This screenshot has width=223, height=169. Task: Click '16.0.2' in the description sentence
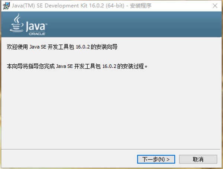[x=109, y=66]
